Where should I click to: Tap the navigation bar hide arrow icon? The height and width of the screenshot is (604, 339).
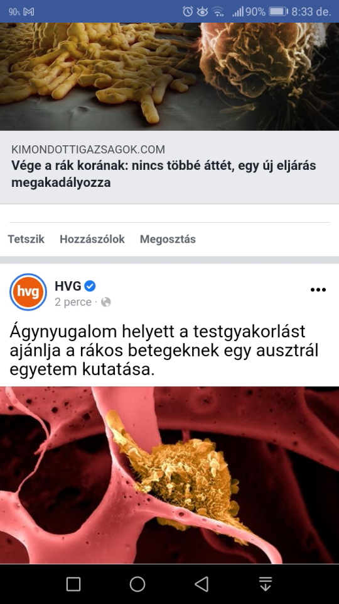pos(265,584)
